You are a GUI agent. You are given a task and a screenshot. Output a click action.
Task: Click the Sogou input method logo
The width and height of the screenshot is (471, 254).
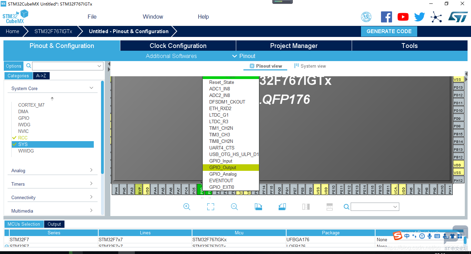(x=398, y=236)
